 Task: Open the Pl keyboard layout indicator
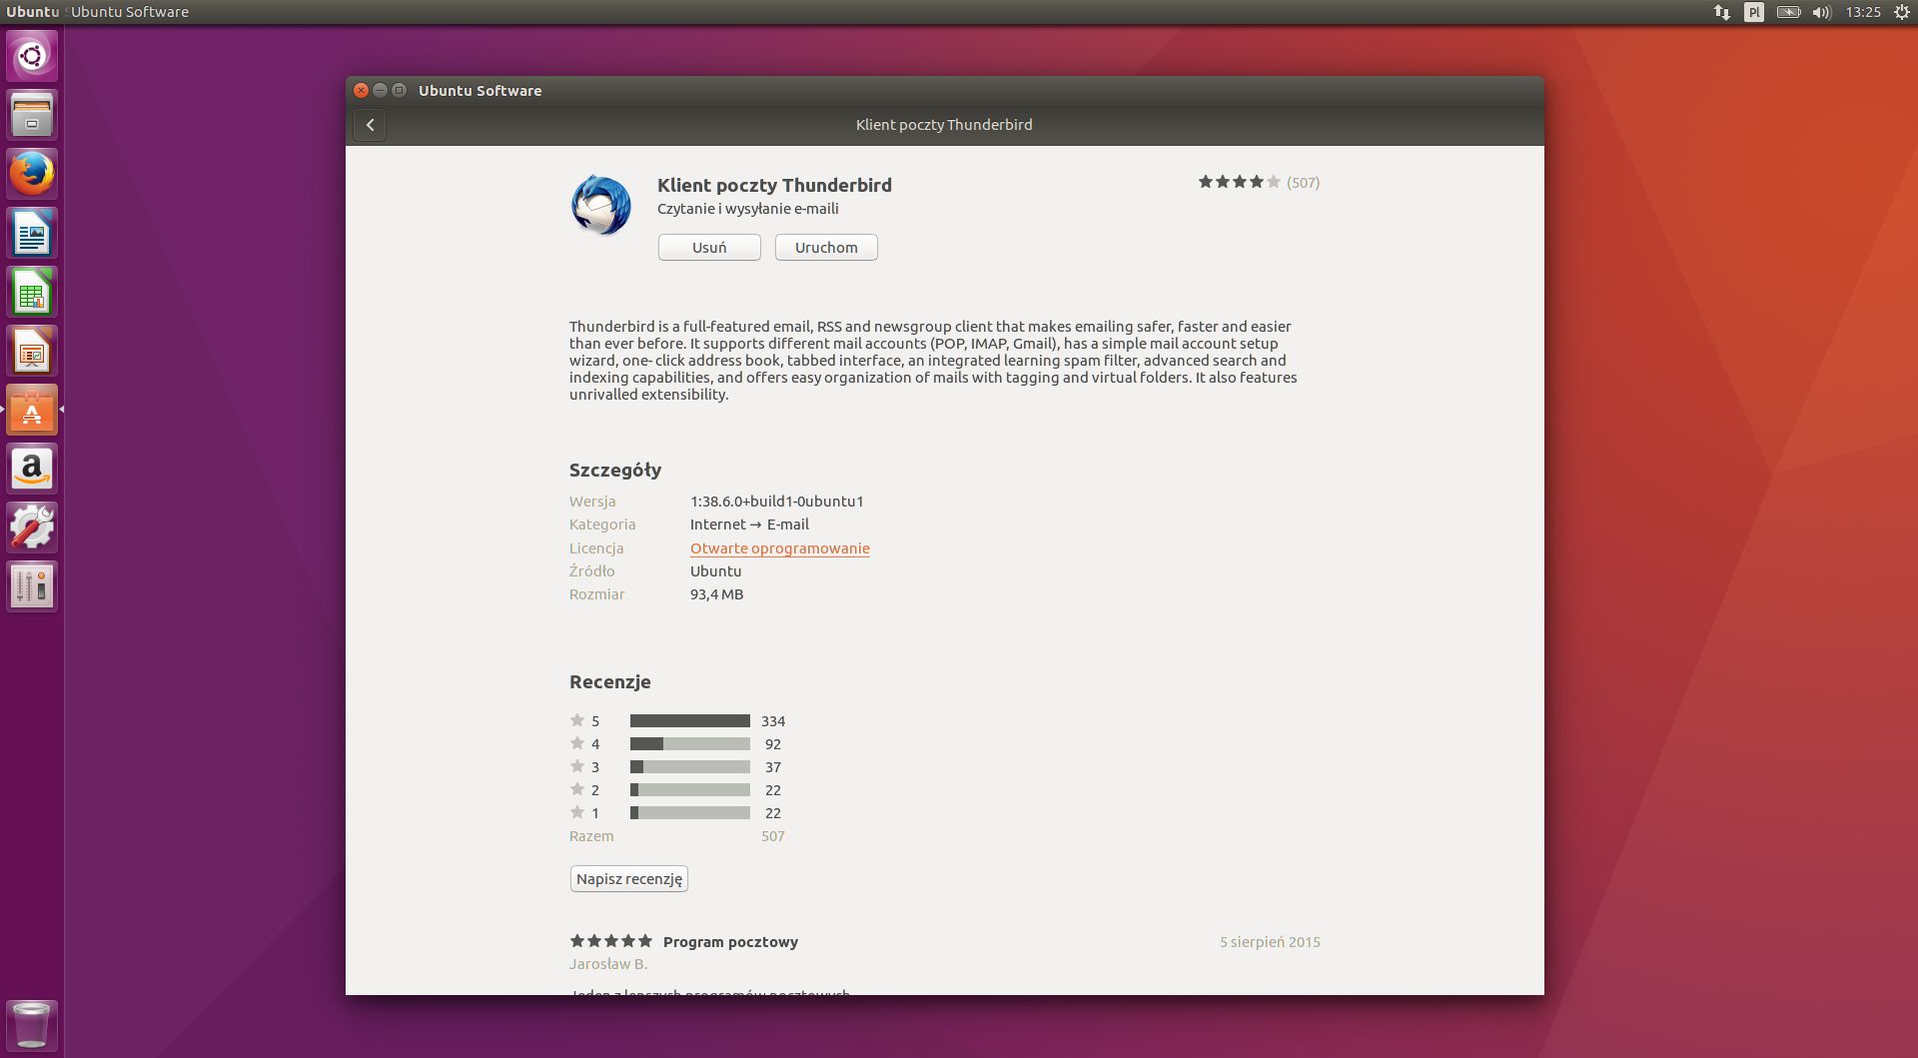coord(1754,12)
